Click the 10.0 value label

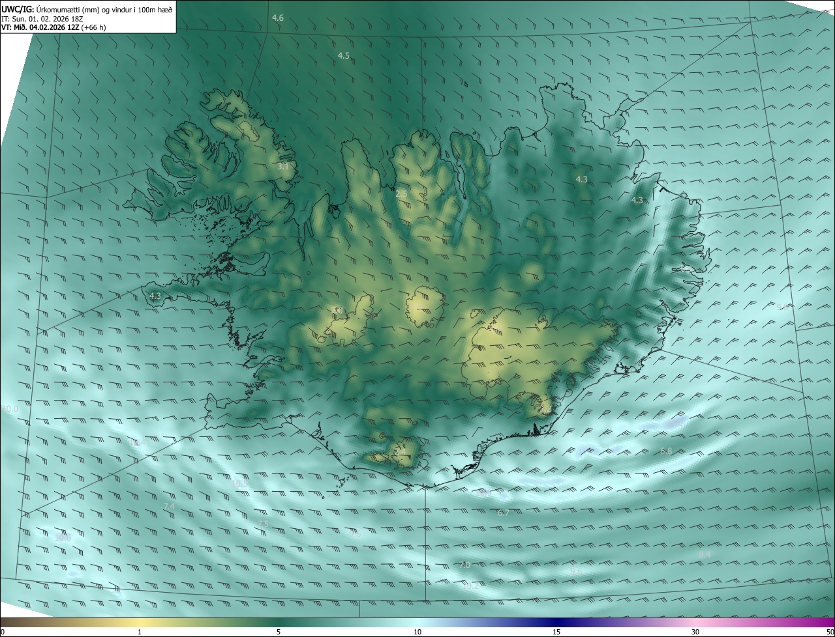click(x=10, y=409)
